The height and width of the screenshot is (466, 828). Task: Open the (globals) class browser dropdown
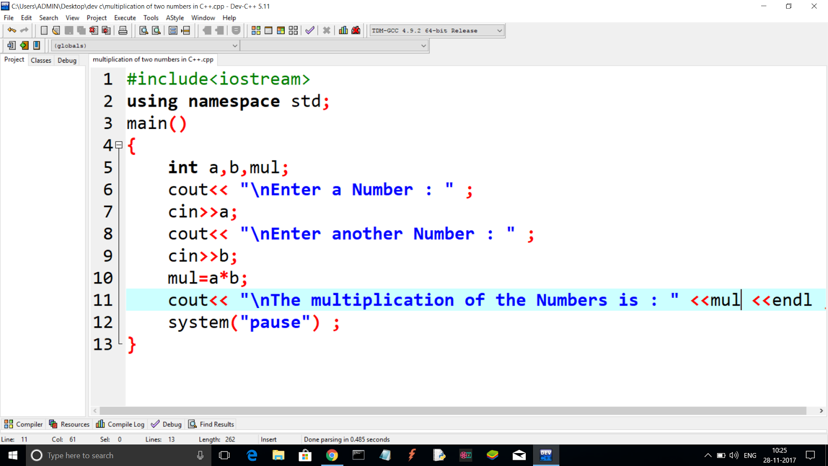click(x=234, y=46)
